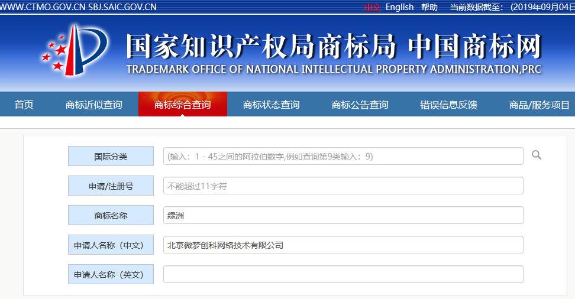The height and width of the screenshot is (299, 575).
Task: Click the 申请人名称（中文） input field
Action: pos(343,245)
